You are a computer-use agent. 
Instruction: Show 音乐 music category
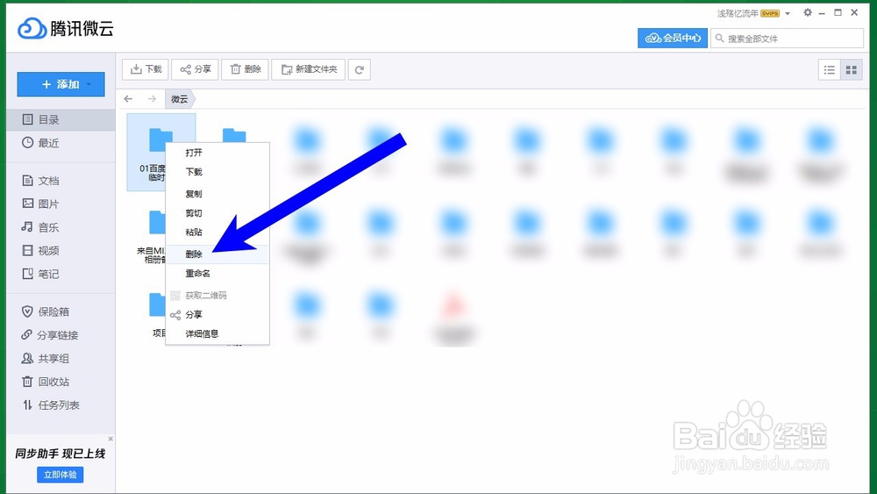tap(61, 227)
